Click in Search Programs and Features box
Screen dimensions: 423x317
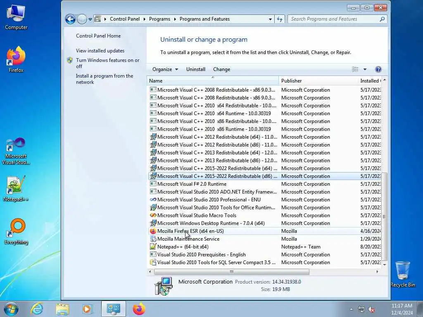pyautogui.click(x=333, y=19)
